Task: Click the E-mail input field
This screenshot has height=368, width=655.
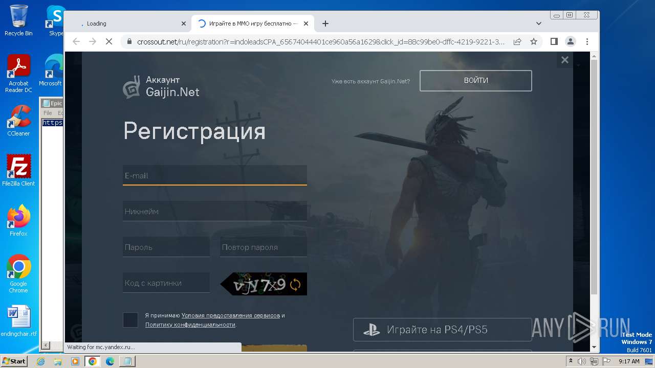Action: coord(215,175)
